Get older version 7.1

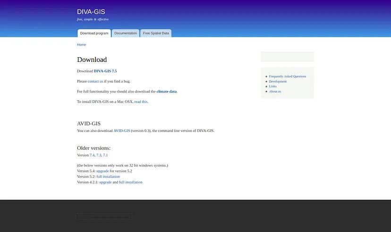coord(105,155)
